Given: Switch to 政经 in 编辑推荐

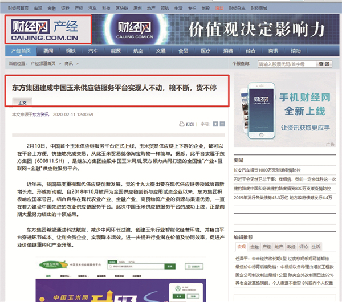Looking at the screenshot, I should point(291,247).
